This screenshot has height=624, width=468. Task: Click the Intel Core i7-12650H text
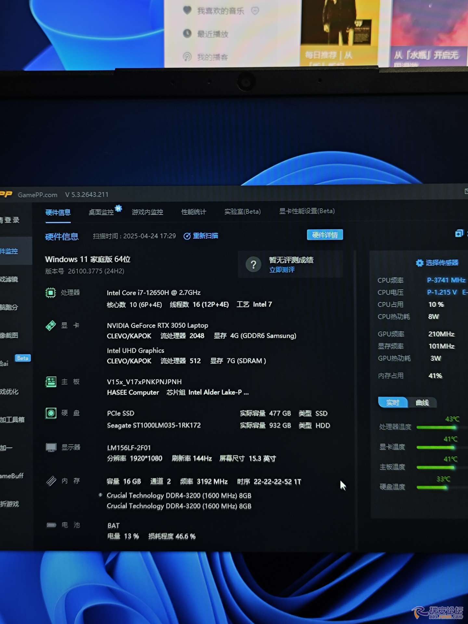154,293
